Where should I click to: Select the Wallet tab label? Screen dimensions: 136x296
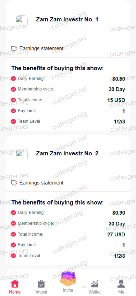95,292
